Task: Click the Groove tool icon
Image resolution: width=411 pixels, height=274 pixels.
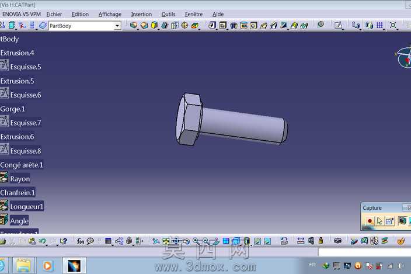Action: 165,25
